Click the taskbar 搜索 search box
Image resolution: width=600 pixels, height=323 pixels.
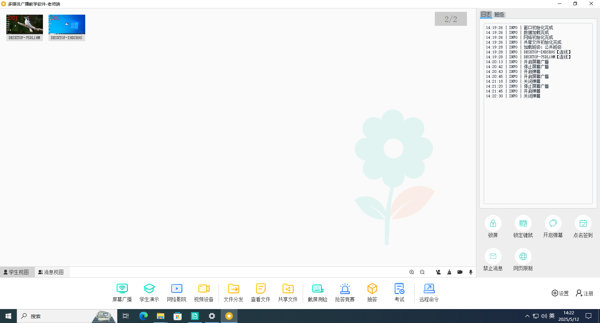point(67,316)
